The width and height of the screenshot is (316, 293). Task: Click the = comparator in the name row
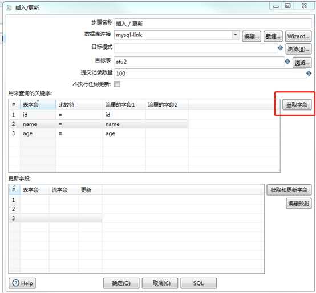pyautogui.click(x=79, y=124)
